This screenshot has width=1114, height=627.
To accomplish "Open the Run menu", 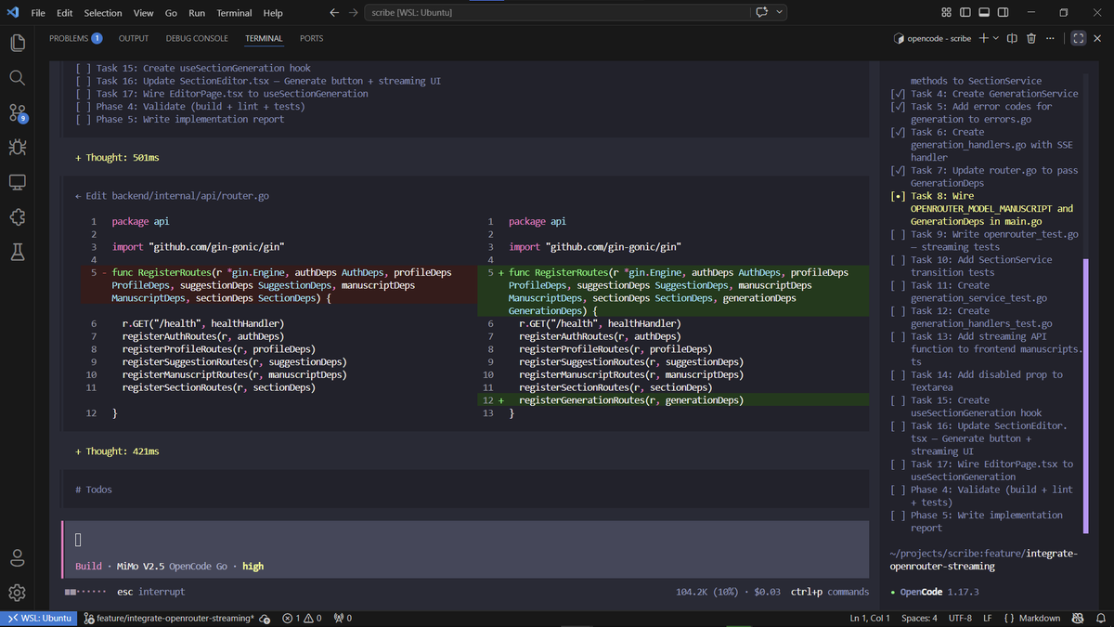I will 197,13.
